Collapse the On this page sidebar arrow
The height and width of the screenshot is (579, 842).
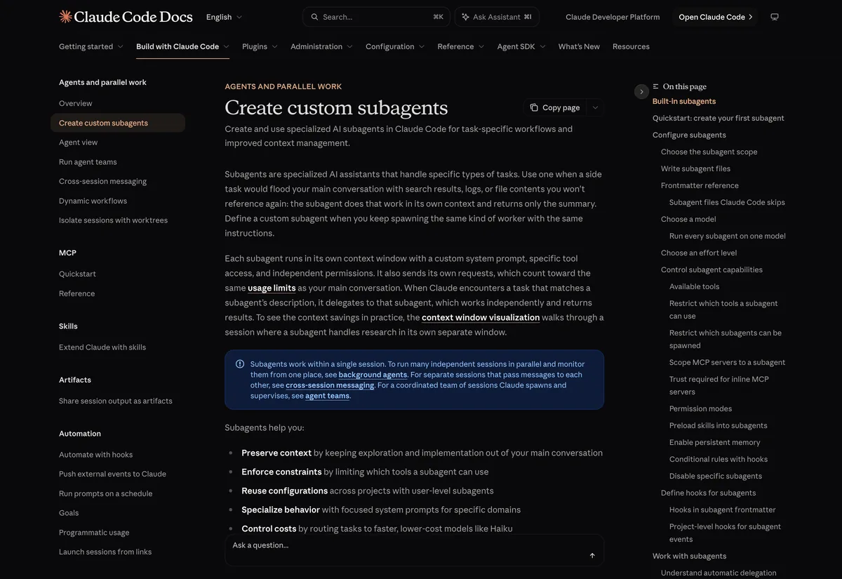[641, 92]
